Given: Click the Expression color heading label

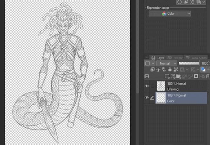Looking at the screenshot, I should point(158,8).
